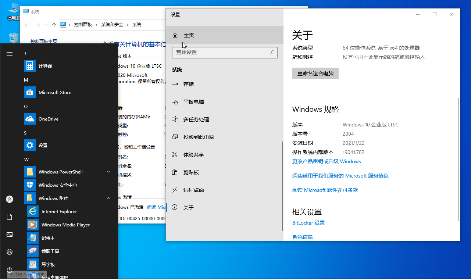The image size is (471, 279).
Task: Select 关于 in Settings sidebar
Action: point(225,208)
